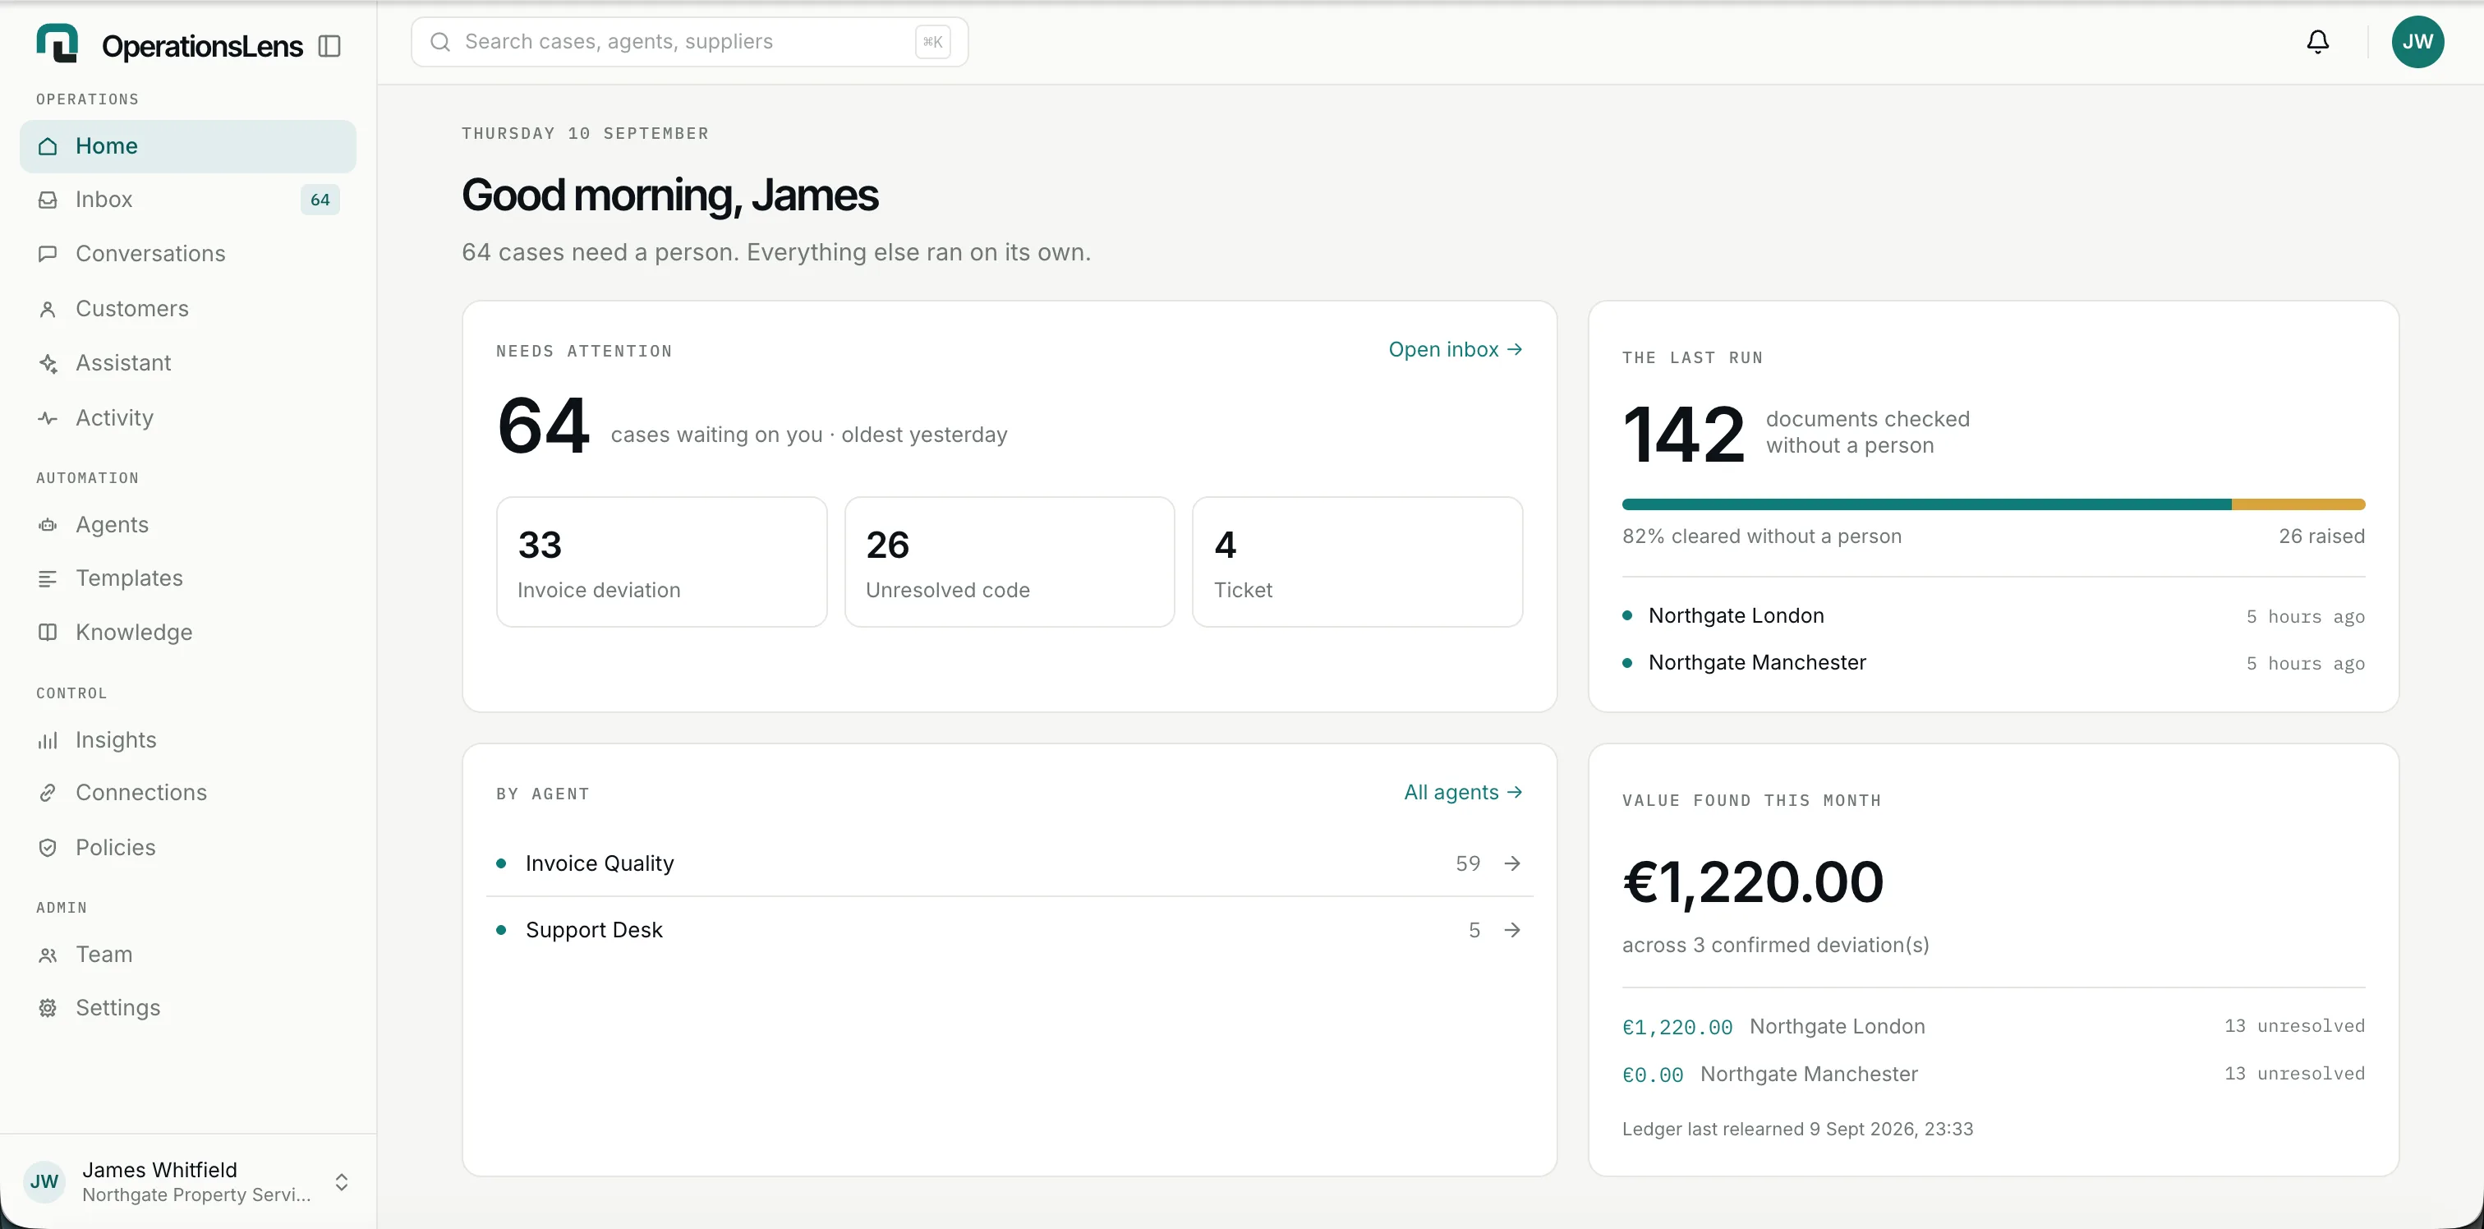Screen dimensions: 2484x1229
Task: Click the Conversations speech bubble icon
Action: [x=48, y=254]
